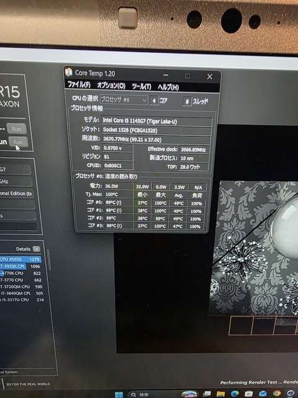Click the lower Run button under the cursor

tap(18, 142)
